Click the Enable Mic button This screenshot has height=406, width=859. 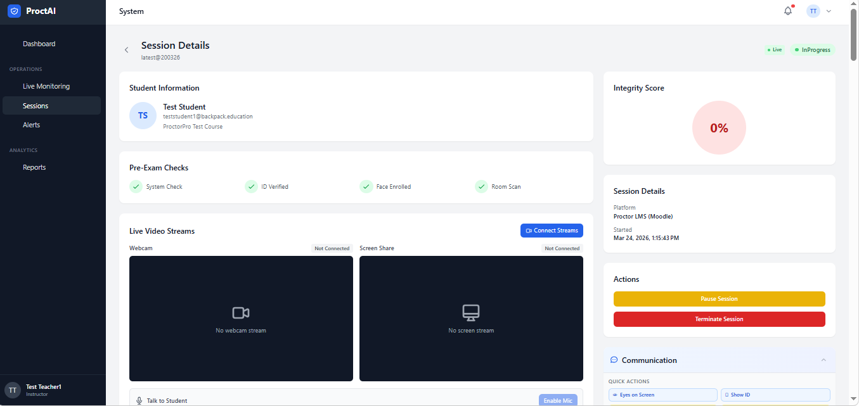coord(558,400)
